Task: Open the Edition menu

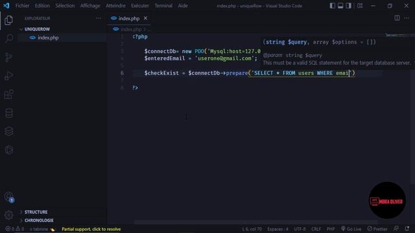Action: tap(42, 6)
